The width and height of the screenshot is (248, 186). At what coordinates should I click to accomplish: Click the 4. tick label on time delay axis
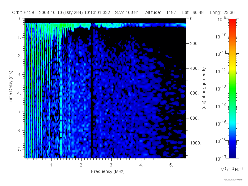pyautogui.click(x=19, y=93)
